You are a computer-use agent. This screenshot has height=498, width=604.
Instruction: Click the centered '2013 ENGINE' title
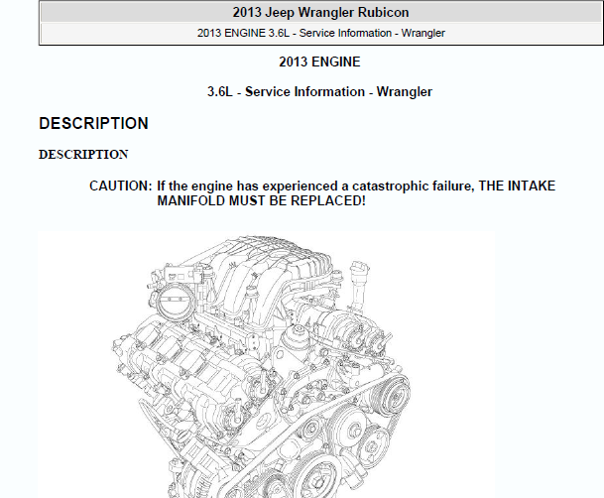pyautogui.click(x=319, y=62)
